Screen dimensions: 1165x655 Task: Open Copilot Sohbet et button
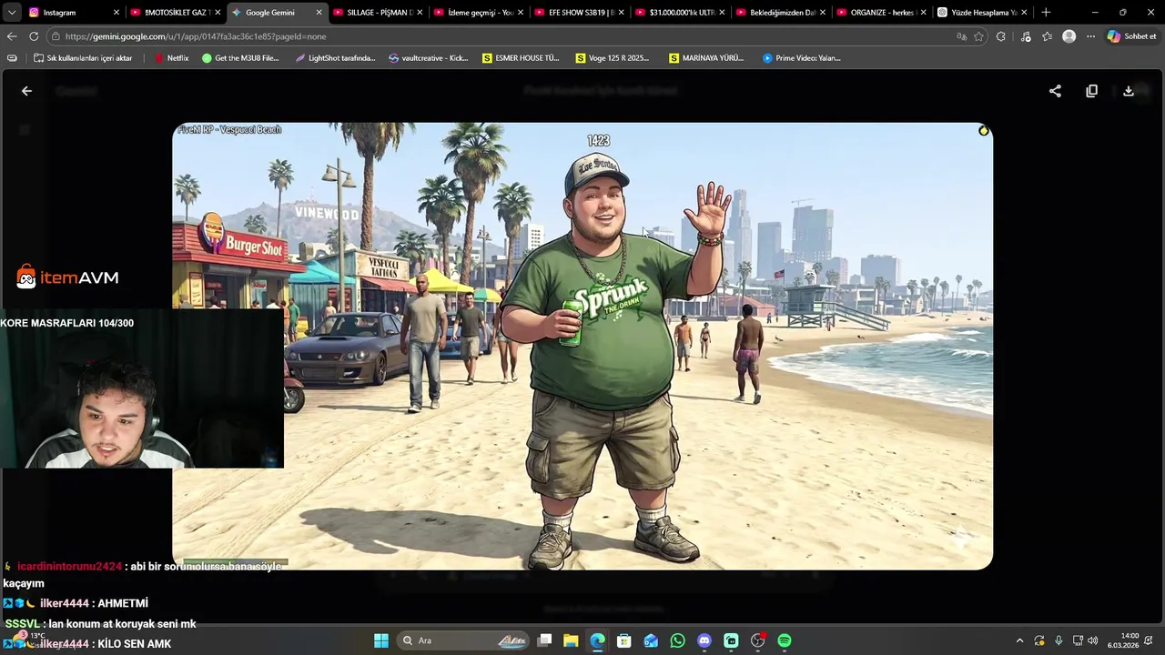1131,36
